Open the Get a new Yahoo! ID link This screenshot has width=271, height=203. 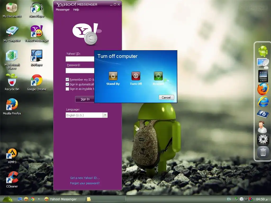pos(85,178)
